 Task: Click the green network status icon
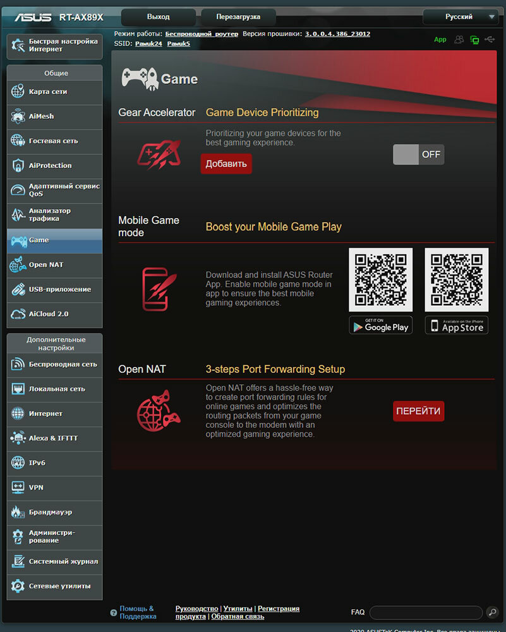point(474,39)
